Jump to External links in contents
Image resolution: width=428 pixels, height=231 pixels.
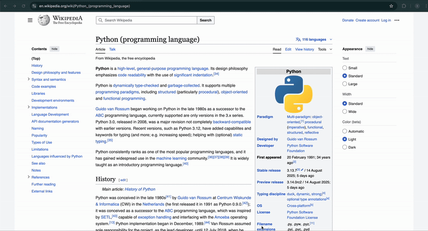pyautogui.click(x=42, y=191)
